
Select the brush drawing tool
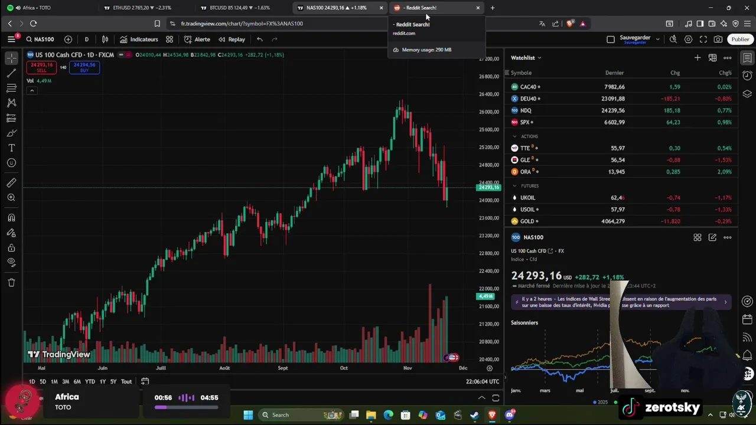coord(11,133)
